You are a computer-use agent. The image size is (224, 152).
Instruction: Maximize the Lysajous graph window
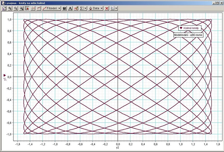tap(217, 3)
